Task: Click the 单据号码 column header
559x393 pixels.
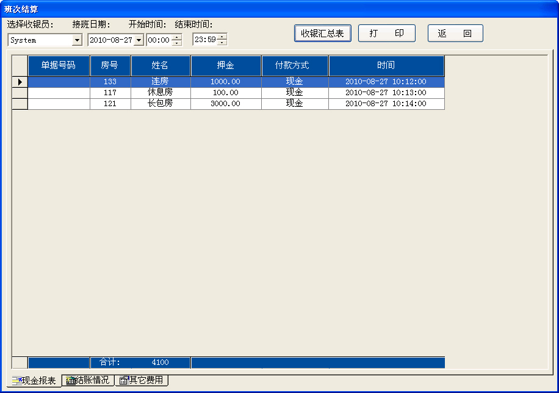Action: [x=59, y=66]
